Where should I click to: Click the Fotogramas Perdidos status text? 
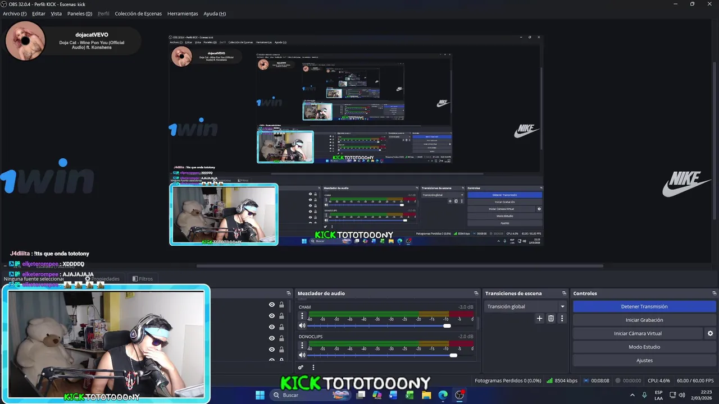point(508,380)
